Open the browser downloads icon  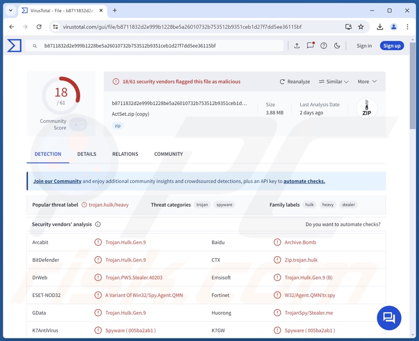[380, 27]
